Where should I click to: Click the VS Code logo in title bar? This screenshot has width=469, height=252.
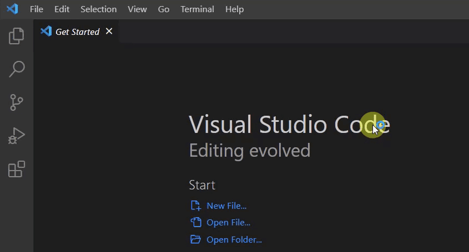[12, 9]
